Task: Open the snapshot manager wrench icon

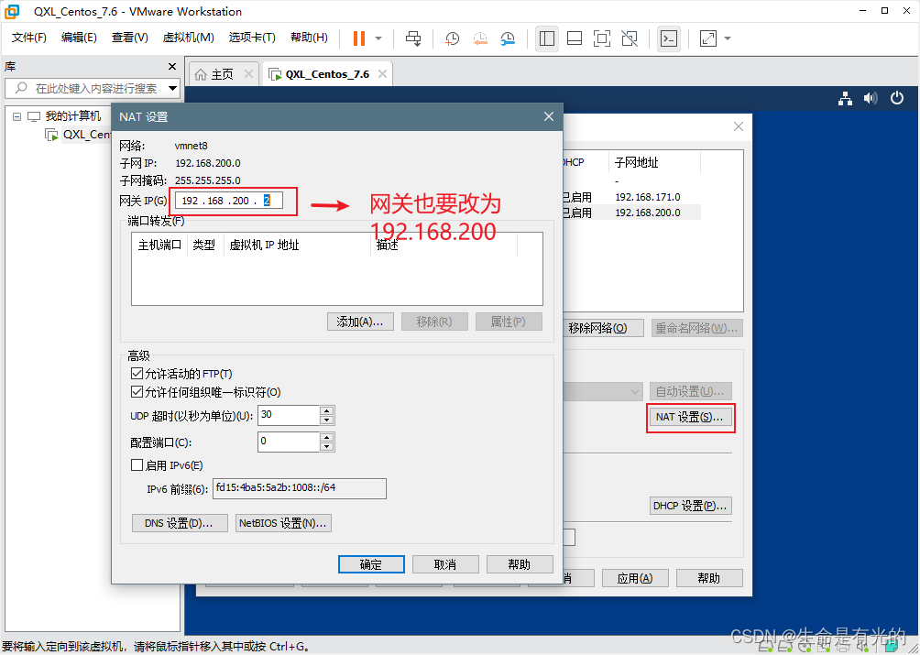Action: (x=508, y=38)
